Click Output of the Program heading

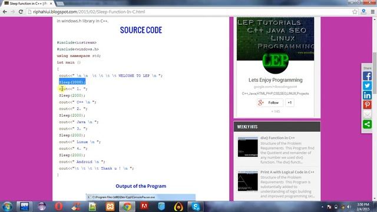(x=141, y=186)
